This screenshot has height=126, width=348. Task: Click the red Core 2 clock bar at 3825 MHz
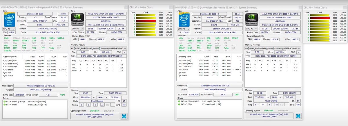(x=146, y=21)
